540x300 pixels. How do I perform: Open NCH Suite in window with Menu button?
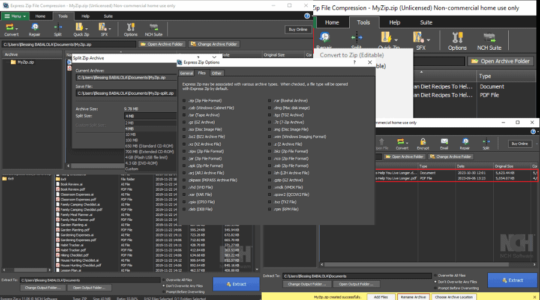154,29
